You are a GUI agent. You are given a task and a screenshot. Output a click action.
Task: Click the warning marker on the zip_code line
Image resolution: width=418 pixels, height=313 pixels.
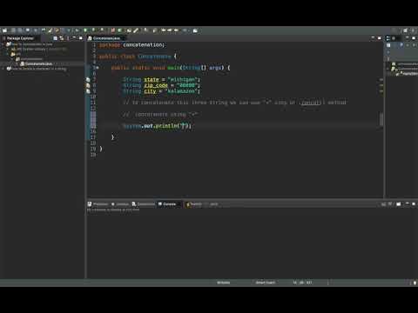(88, 85)
